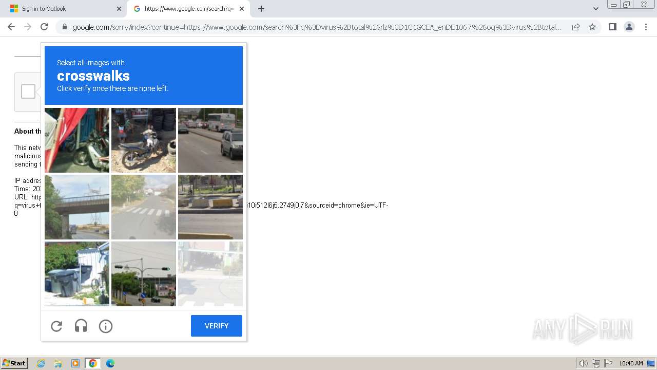The height and width of the screenshot is (370, 657).
Task: Open File Explorer from taskbar
Action: pyautogui.click(x=58, y=363)
